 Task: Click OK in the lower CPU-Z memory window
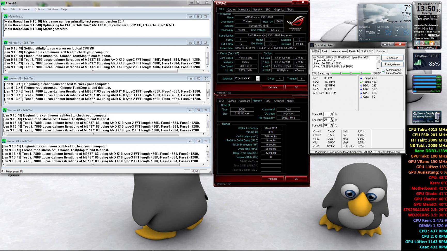point(296,179)
